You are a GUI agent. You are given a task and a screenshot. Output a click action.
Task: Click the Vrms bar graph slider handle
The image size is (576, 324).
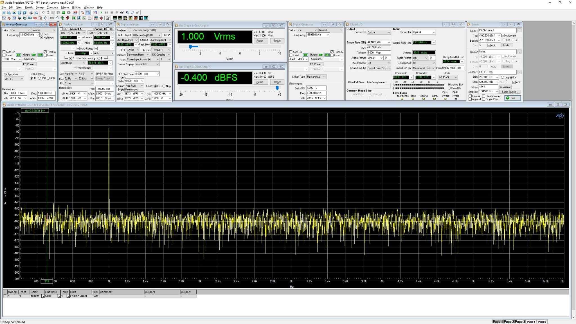[190, 47]
